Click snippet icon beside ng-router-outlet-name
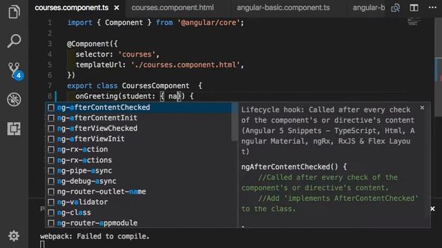Image resolution: width=442 pixels, height=248 pixels. [51, 192]
